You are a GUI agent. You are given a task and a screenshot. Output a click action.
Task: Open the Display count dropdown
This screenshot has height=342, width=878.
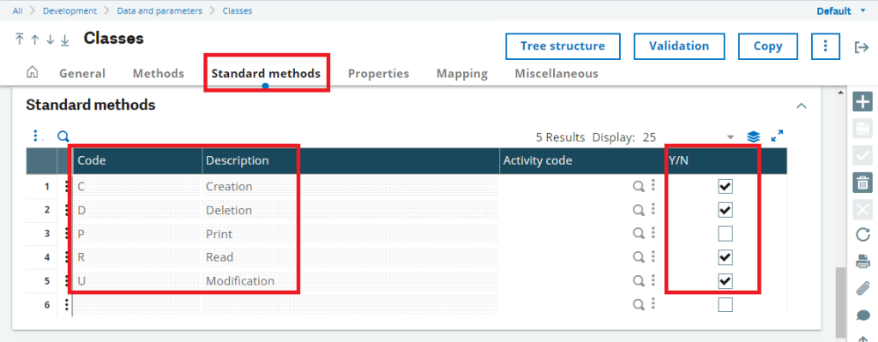[x=730, y=137]
